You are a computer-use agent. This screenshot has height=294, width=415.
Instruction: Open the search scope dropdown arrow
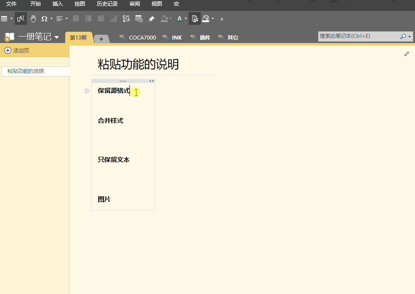coord(410,36)
